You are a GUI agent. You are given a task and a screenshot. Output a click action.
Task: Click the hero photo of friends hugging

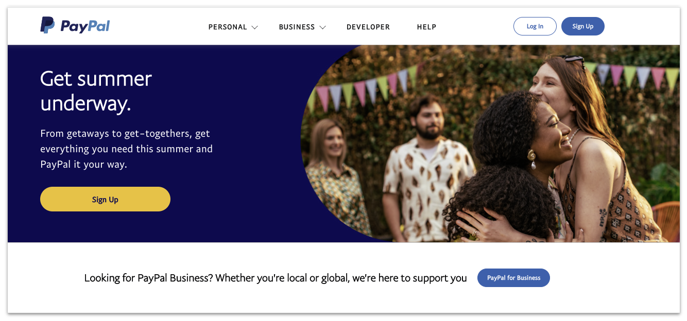(515, 144)
